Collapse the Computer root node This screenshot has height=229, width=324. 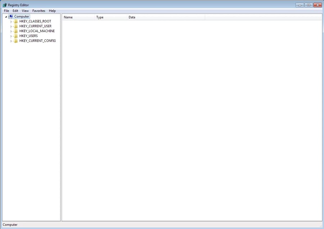(x=6, y=17)
